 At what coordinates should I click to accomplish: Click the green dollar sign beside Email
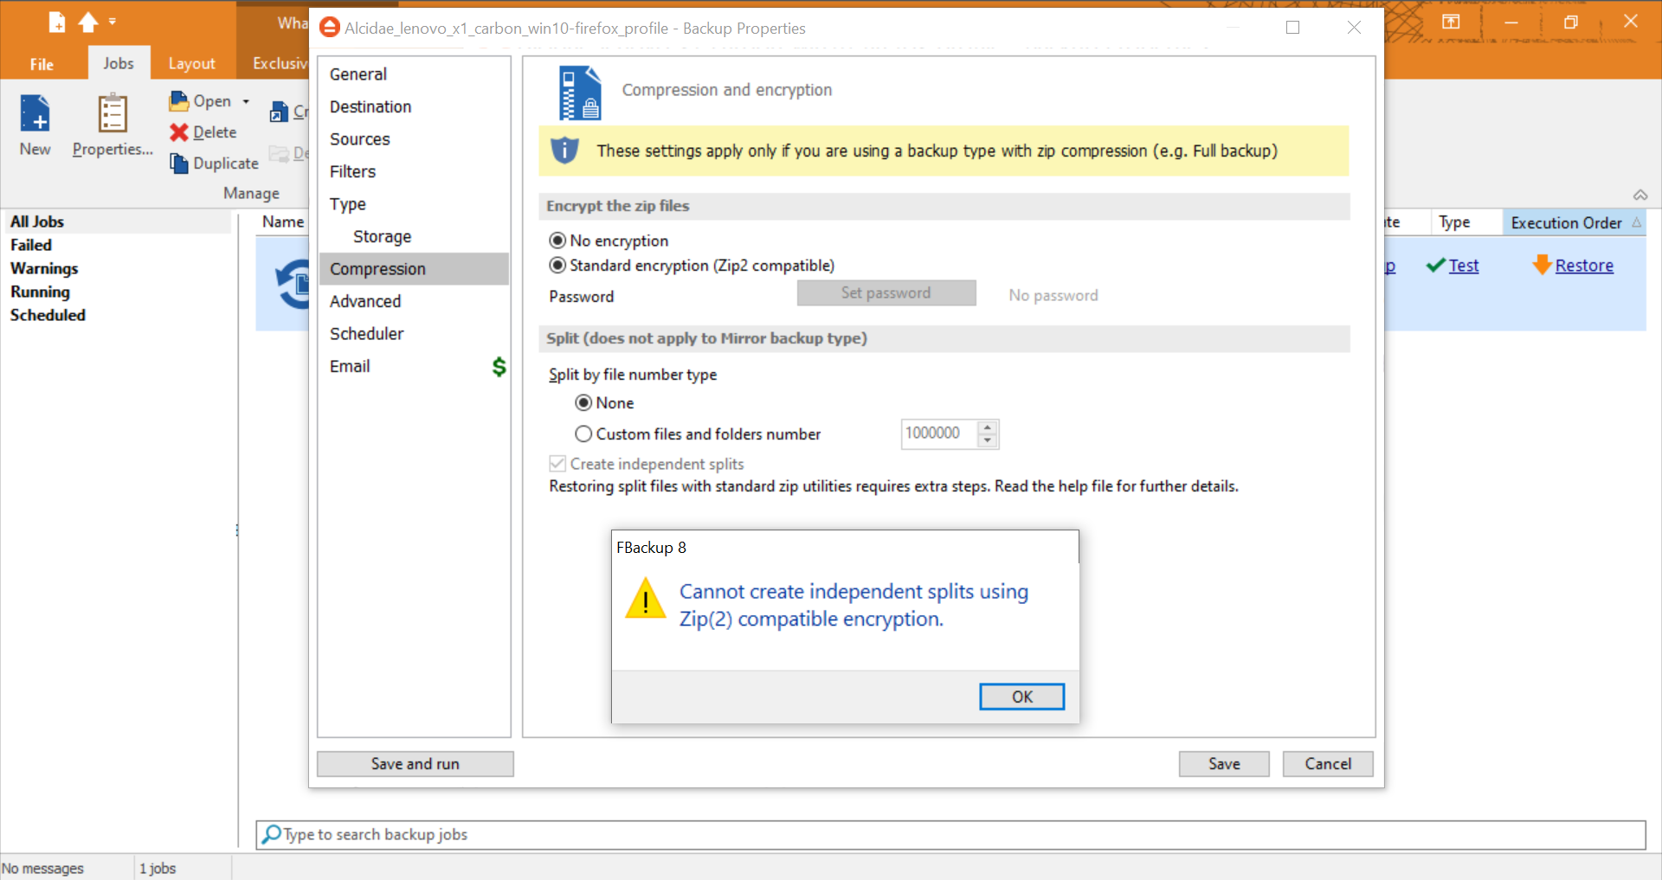[x=499, y=367]
